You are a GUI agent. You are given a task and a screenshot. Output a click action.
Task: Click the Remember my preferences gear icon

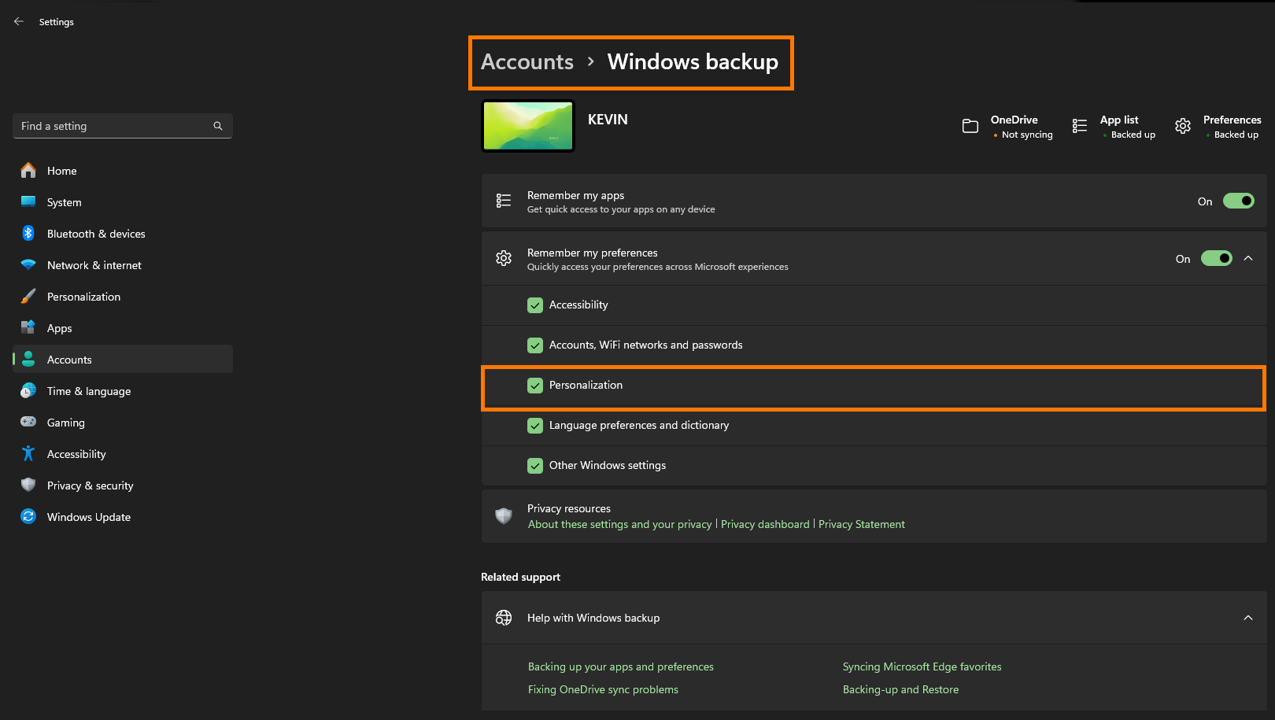[504, 258]
